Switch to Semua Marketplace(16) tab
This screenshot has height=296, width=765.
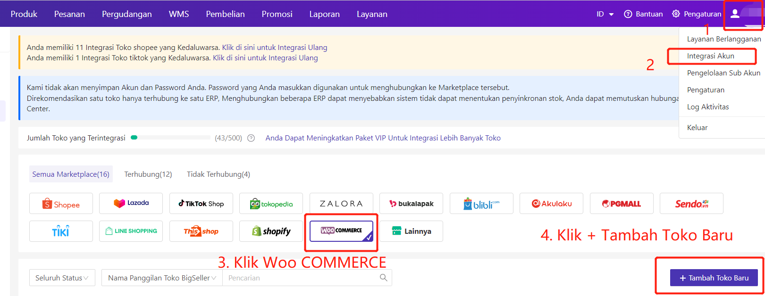71,174
